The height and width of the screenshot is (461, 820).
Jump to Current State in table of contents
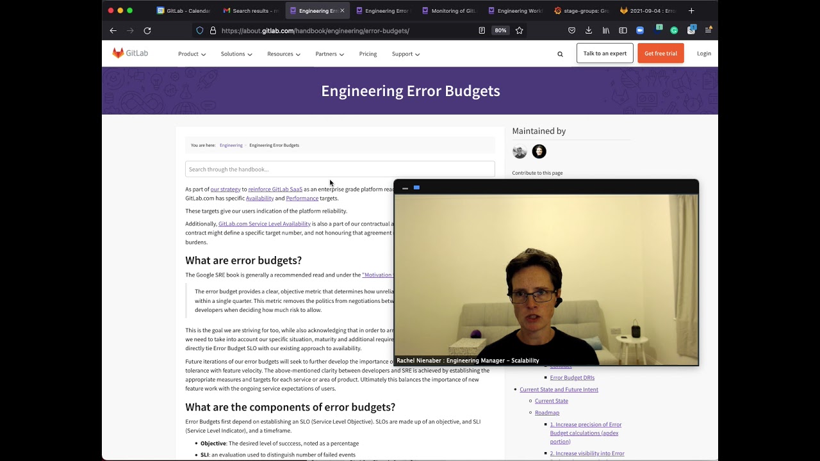[x=552, y=401]
